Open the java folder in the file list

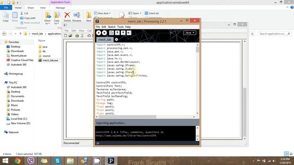[x=45, y=47]
